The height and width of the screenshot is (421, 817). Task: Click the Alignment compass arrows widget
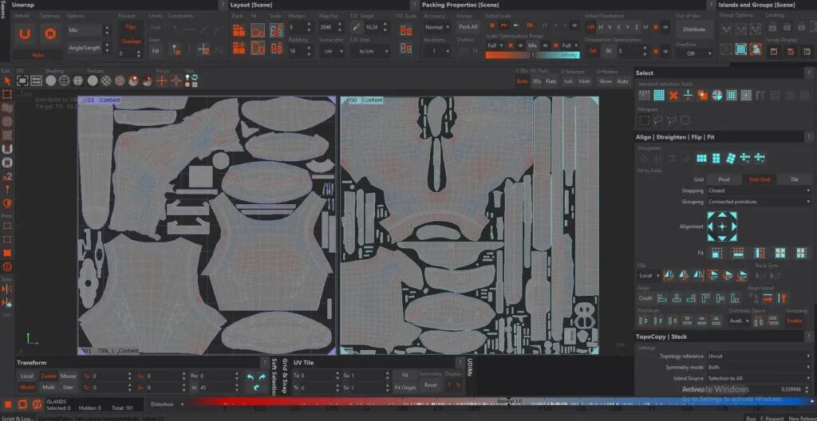(x=721, y=226)
